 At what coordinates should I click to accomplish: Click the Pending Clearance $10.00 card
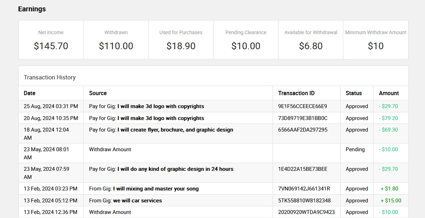pos(246,40)
